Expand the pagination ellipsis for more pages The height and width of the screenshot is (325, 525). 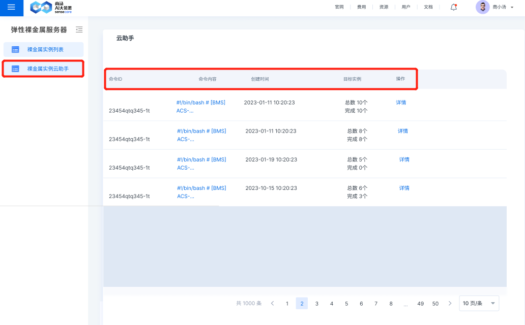(x=405, y=304)
